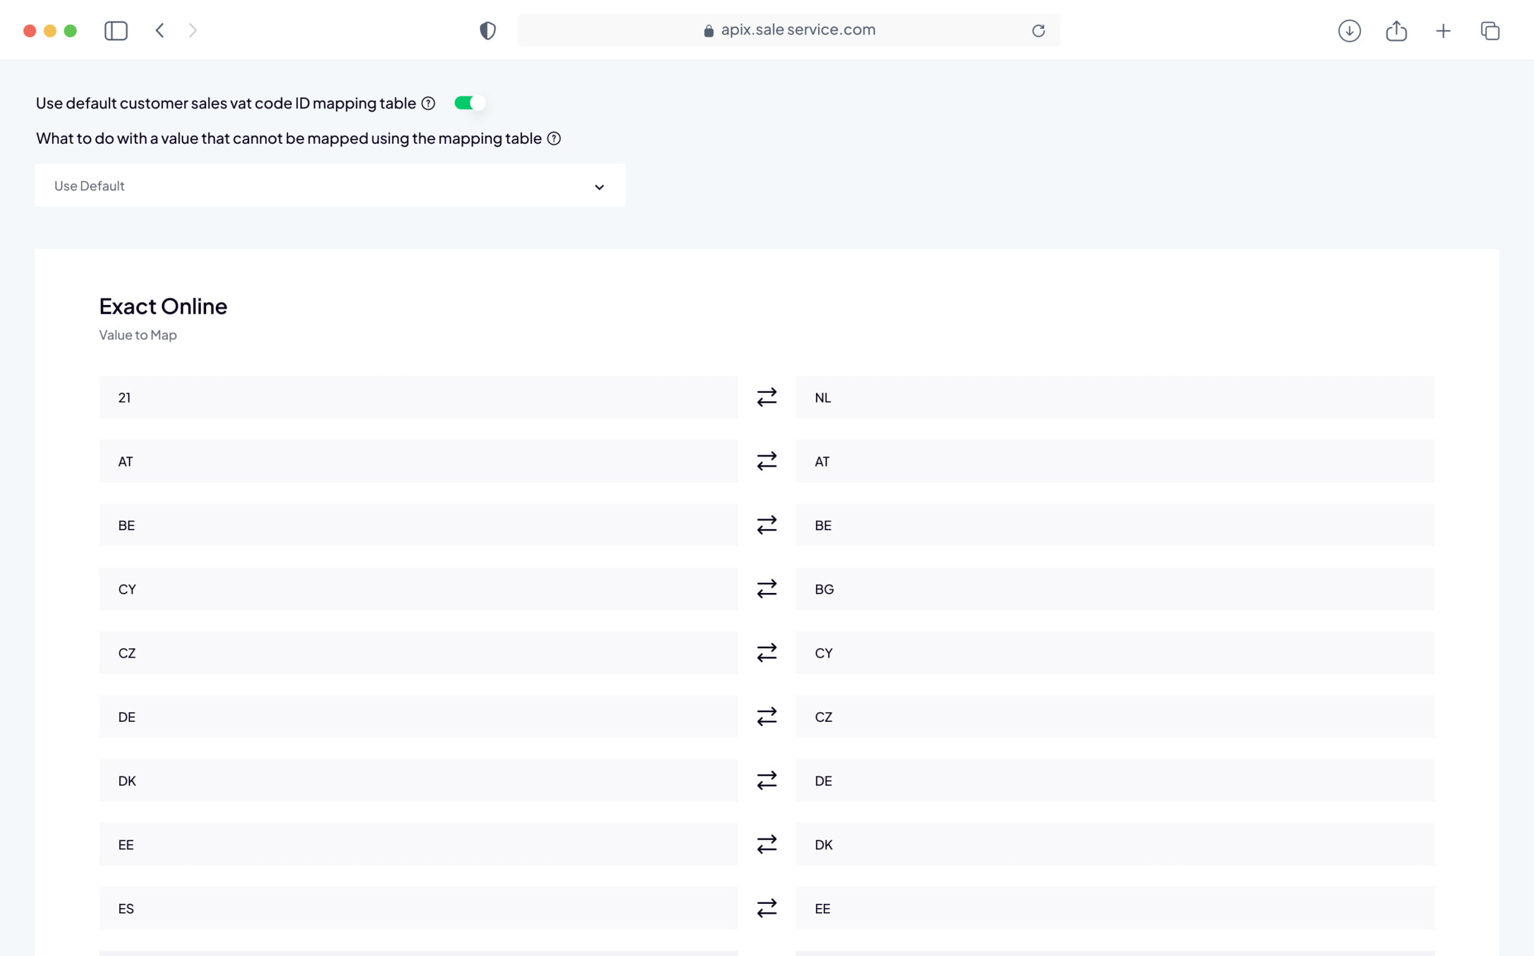Open the downloads icon
The height and width of the screenshot is (956, 1534).
coord(1349,31)
